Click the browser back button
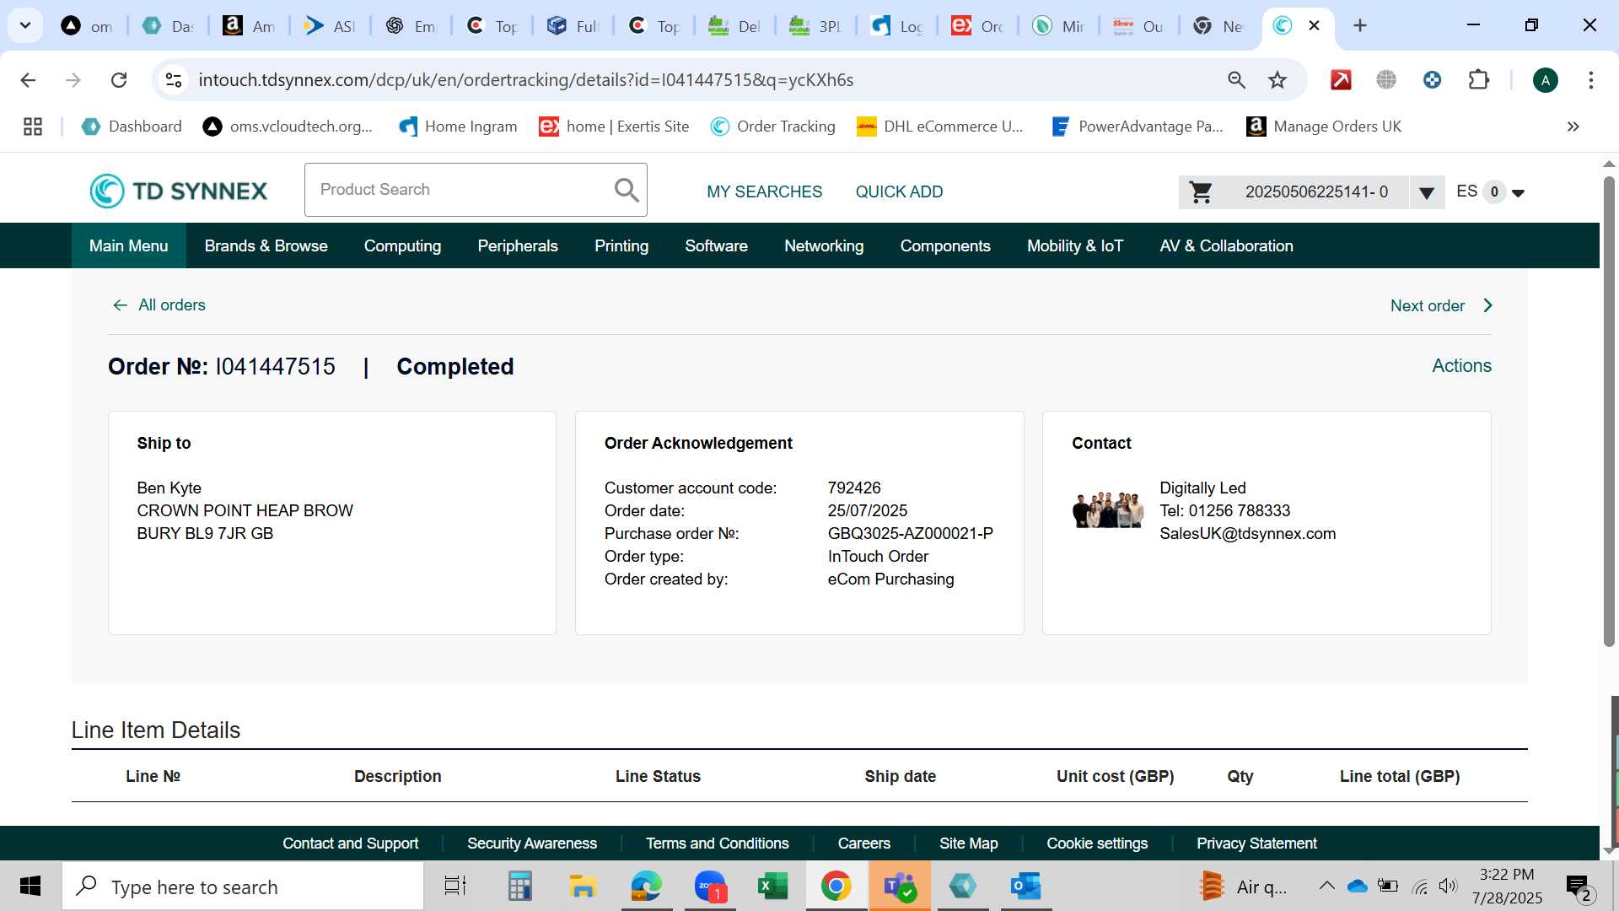The image size is (1619, 911). [28, 80]
